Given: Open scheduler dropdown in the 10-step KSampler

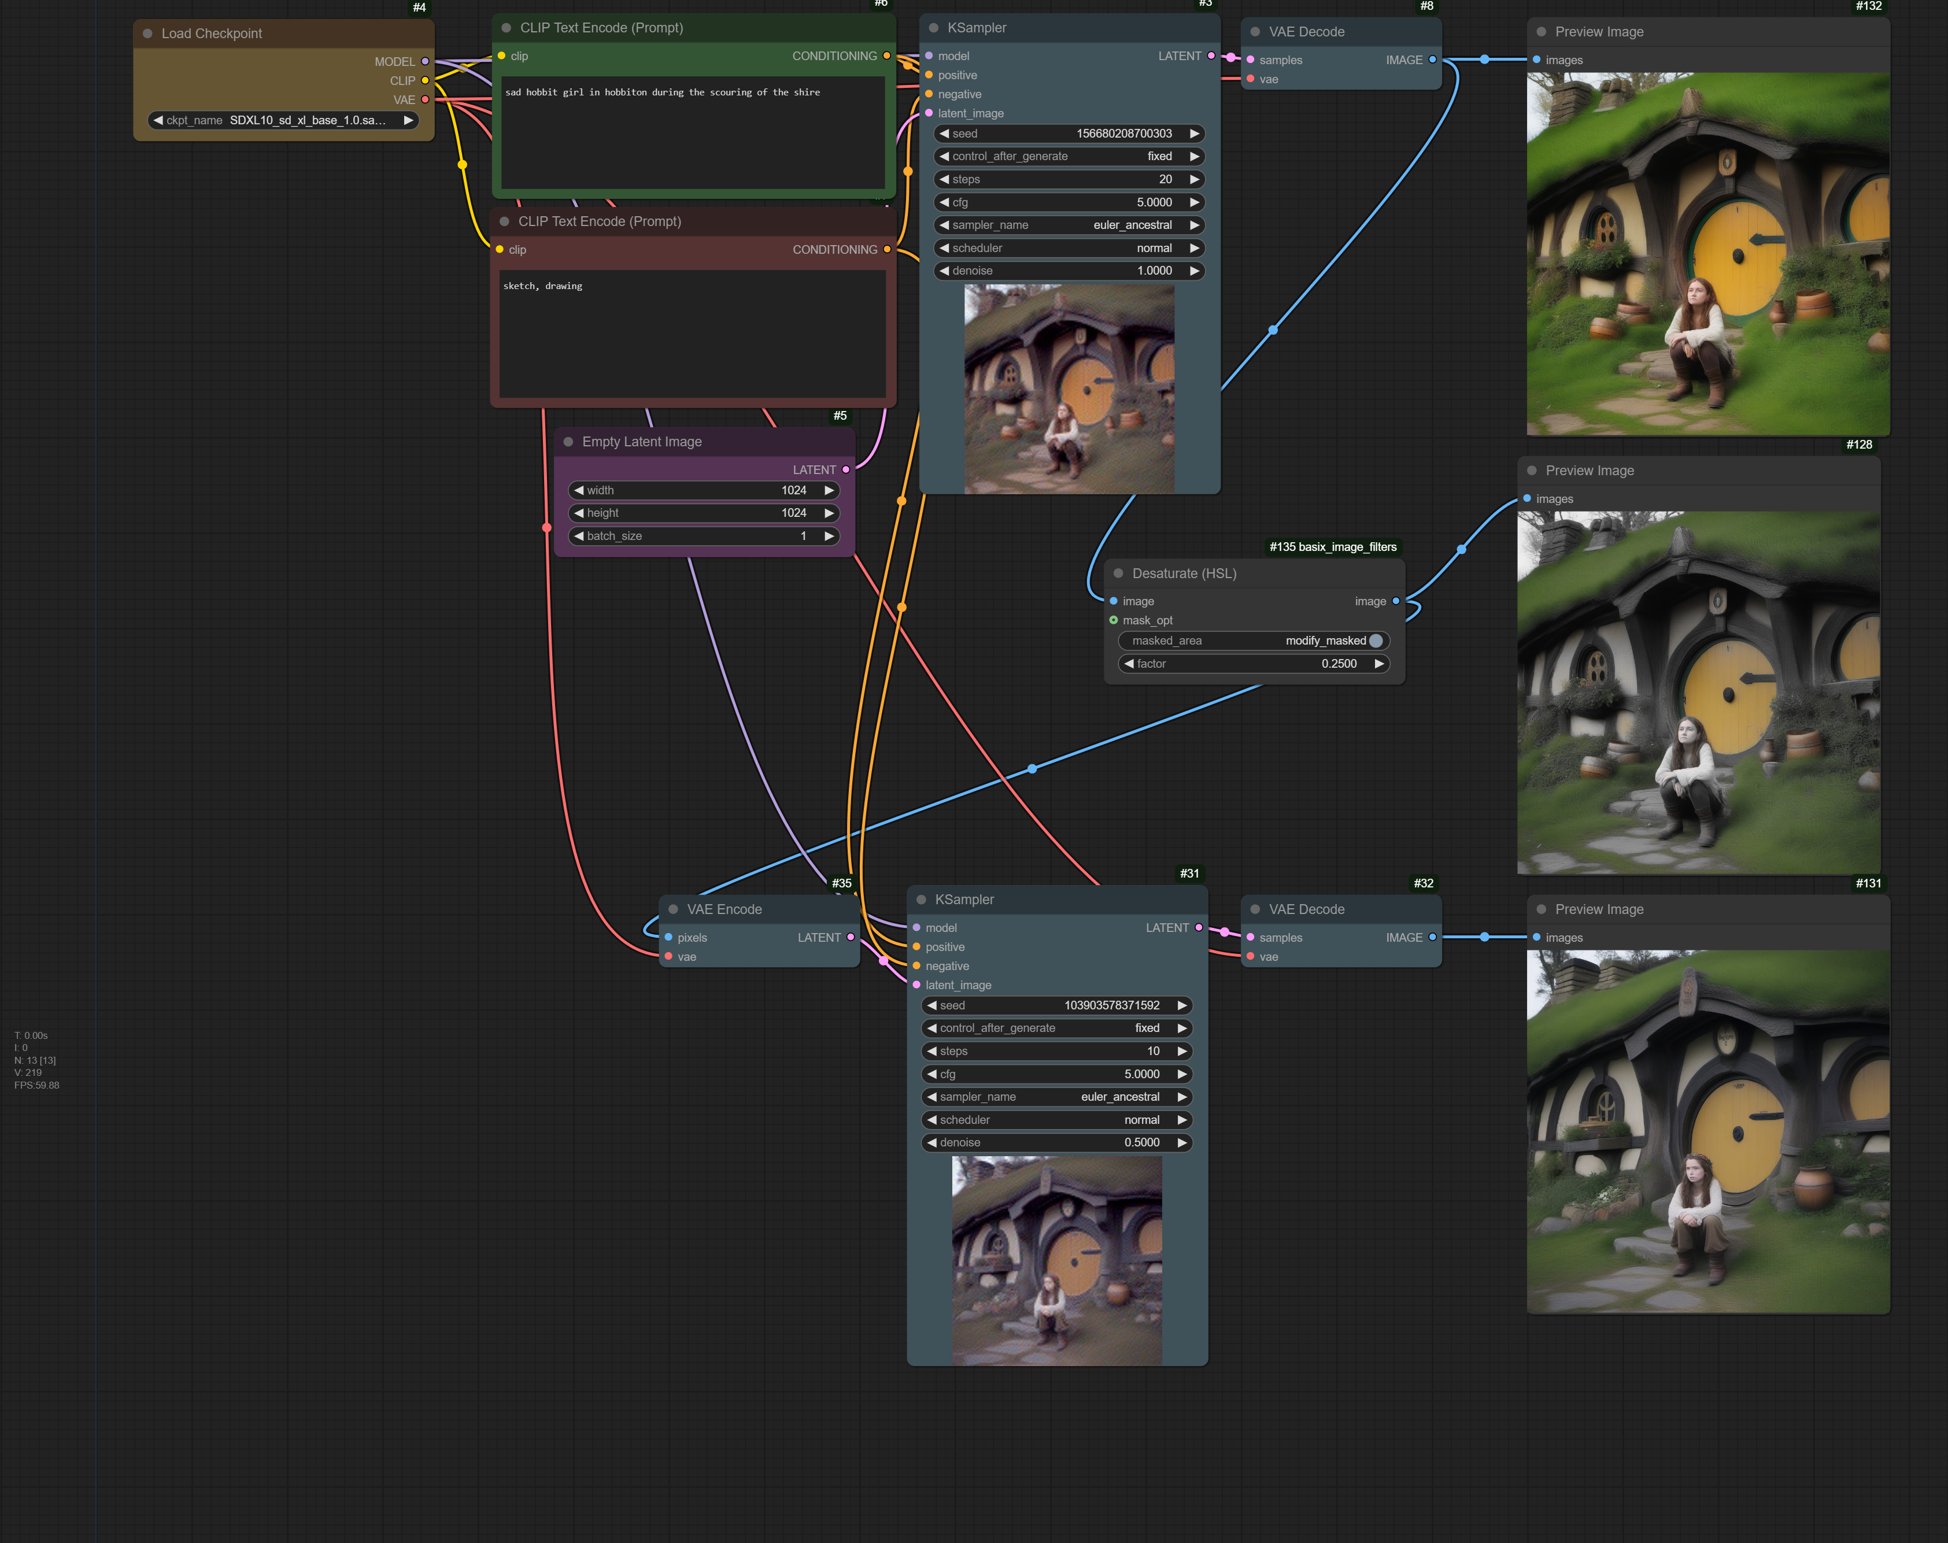Looking at the screenshot, I should (1057, 1119).
